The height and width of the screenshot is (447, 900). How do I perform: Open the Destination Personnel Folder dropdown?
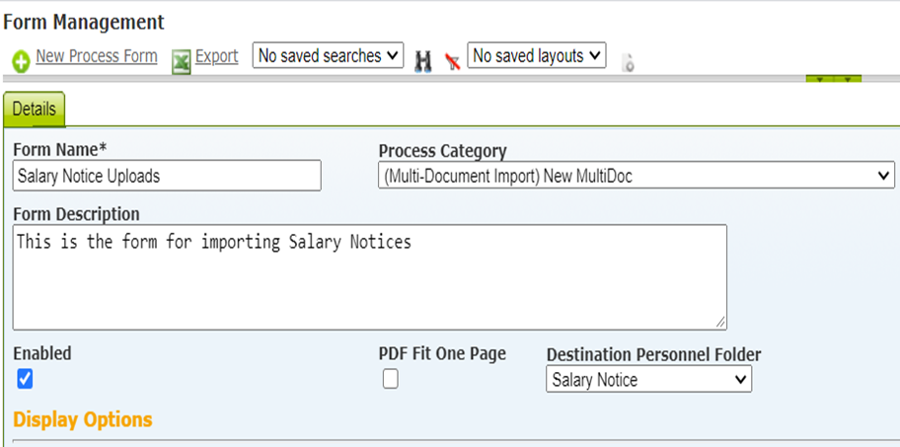(648, 380)
